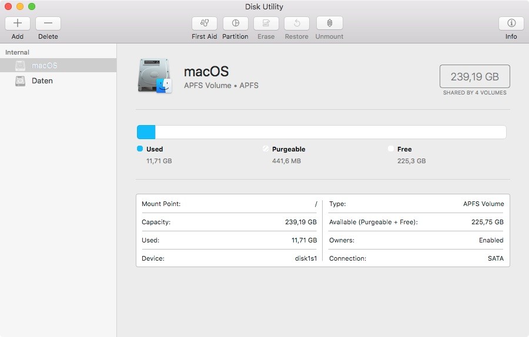Click 'Available (Purgeable + Free):' label

(x=373, y=222)
